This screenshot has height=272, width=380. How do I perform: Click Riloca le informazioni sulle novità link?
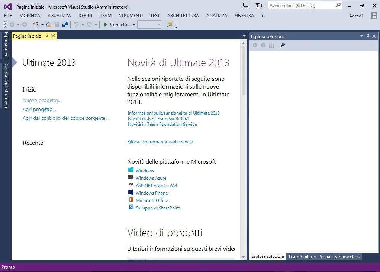click(x=160, y=141)
